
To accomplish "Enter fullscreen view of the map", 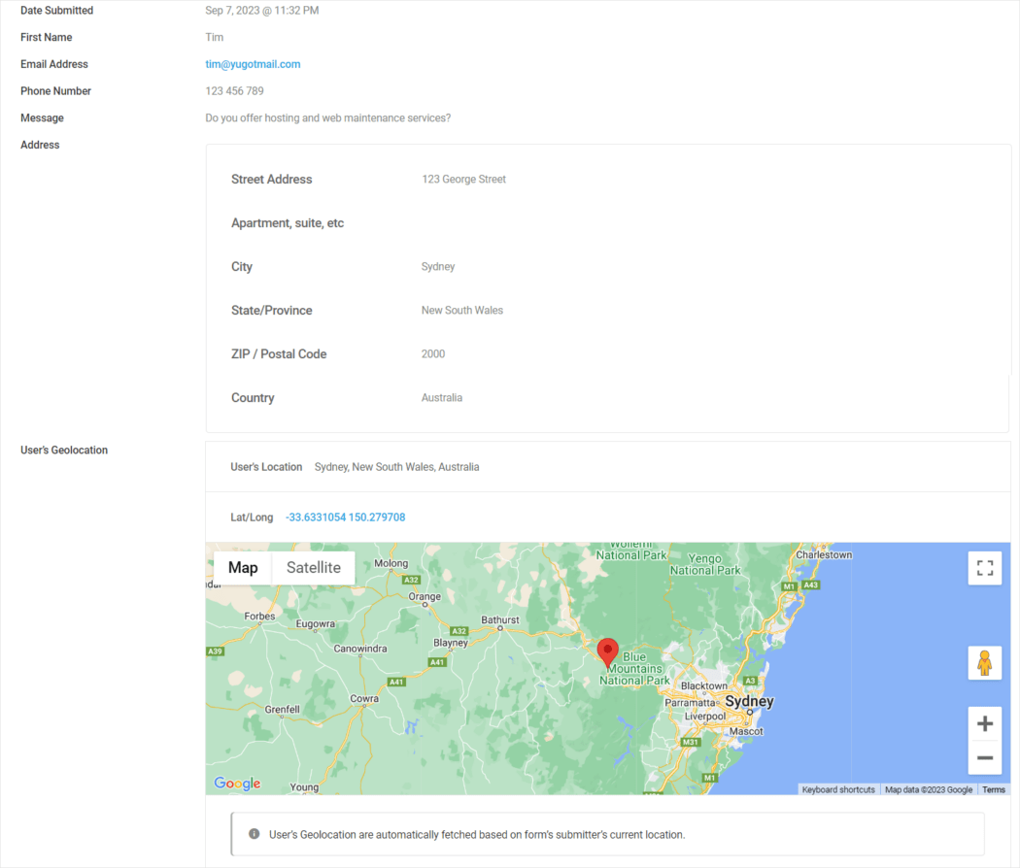I will click(984, 568).
